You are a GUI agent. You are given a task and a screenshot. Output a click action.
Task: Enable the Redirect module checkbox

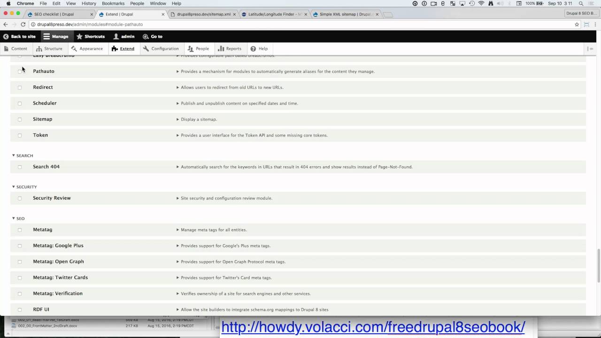click(x=20, y=87)
